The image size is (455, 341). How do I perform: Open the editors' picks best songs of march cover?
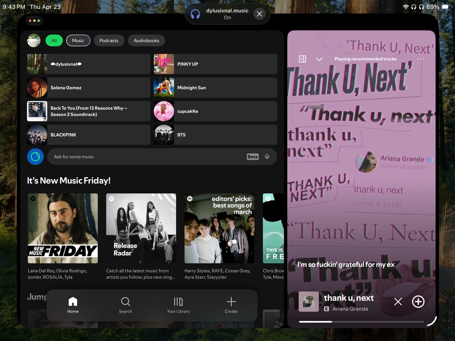click(x=220, y=228)
